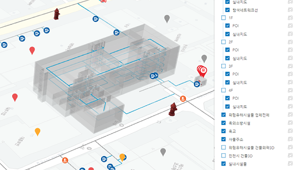Image resolution: width=298 pixels, height=170 pixels.
Task: Click the 사물주소 layer label
Action: point(236,139)
